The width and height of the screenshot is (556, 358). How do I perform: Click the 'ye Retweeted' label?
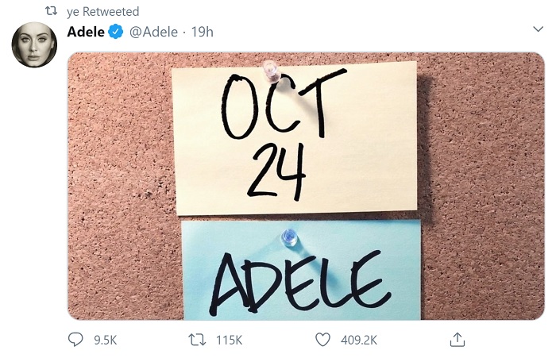pos(102,12)
